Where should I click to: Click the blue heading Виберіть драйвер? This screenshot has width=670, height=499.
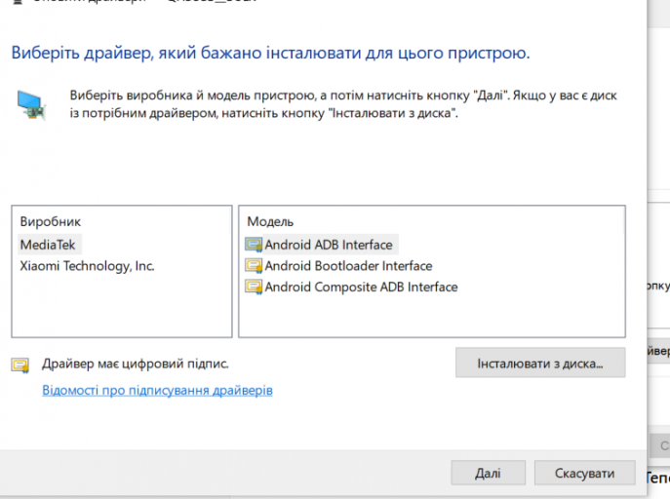pyautogui.click(x=270, y=53)
